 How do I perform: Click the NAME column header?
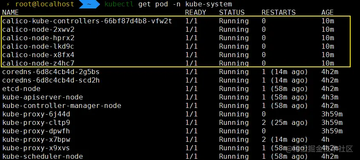(10, 13)
